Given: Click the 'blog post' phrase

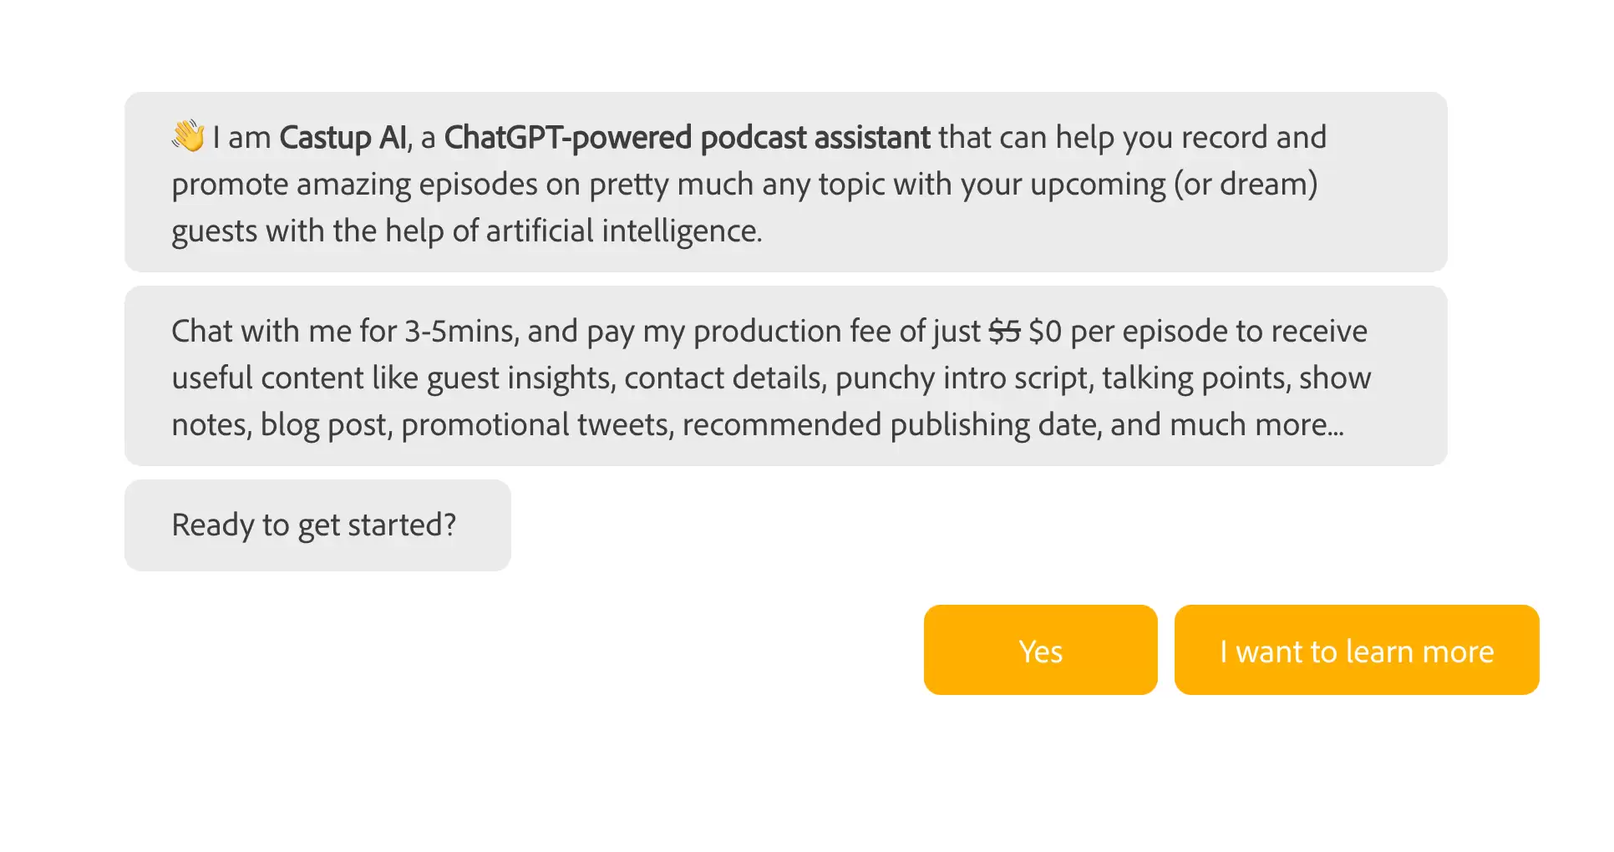Looking at the screenshot, I should pyautogui.click(x=326, y=425).
